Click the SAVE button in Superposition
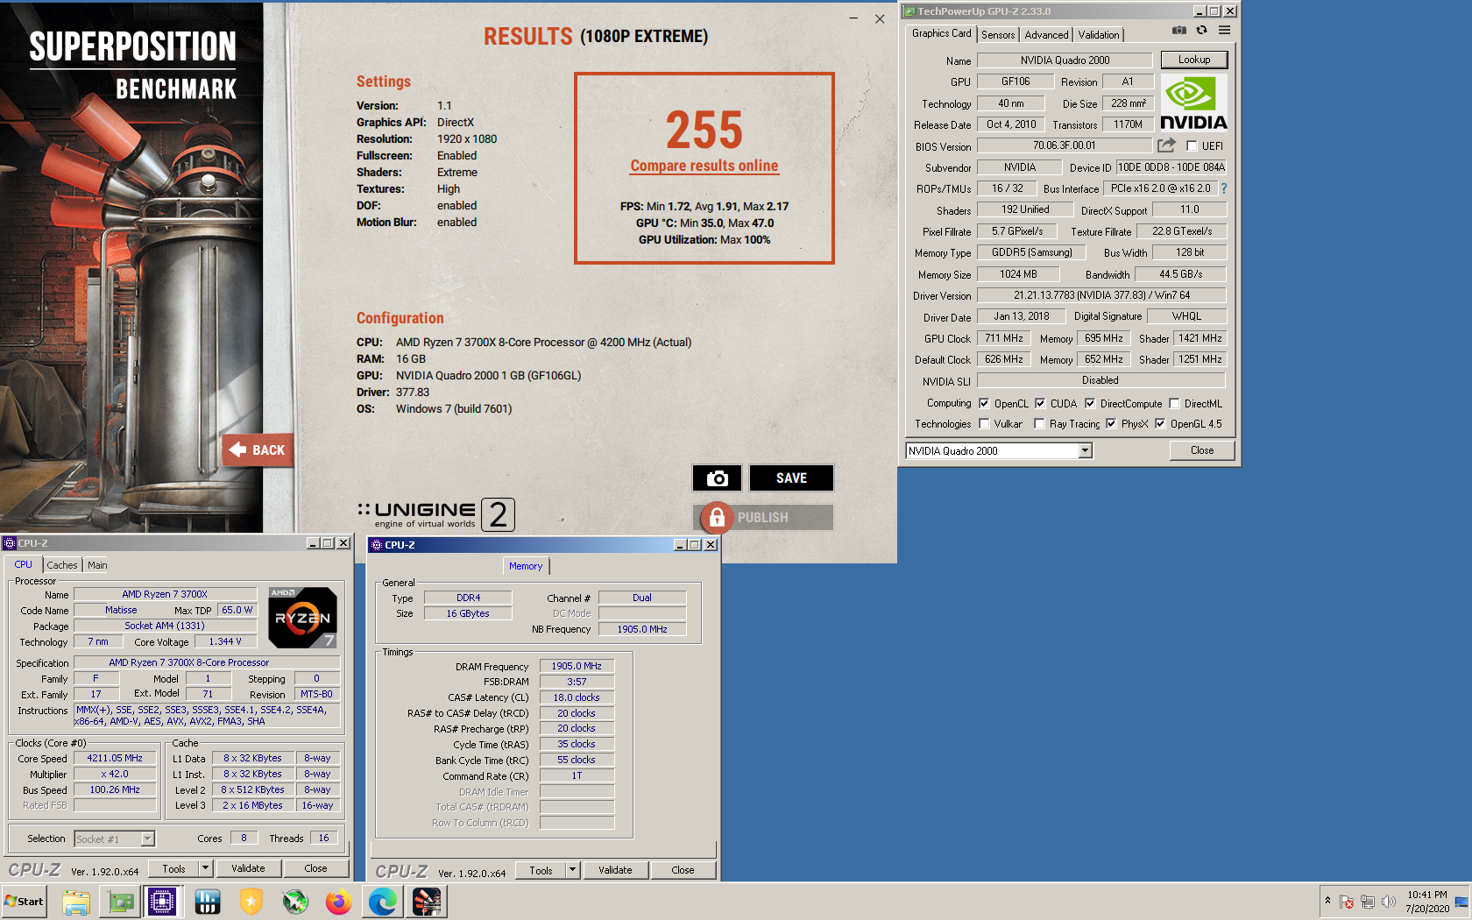This screenshot has height=920, width=1472. (x=791, y=478)
